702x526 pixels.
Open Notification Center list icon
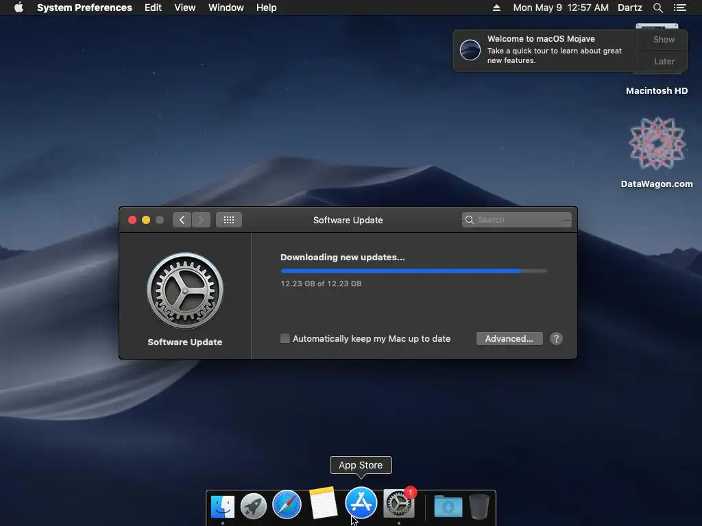tap(679, 8)
